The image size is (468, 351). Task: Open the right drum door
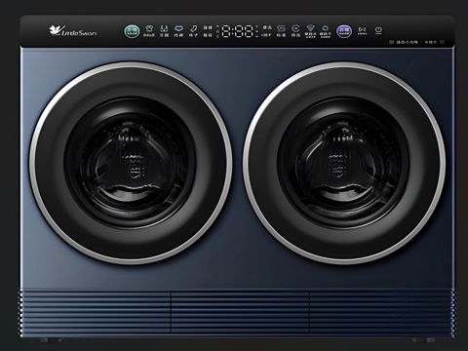(x=344, y=163)
